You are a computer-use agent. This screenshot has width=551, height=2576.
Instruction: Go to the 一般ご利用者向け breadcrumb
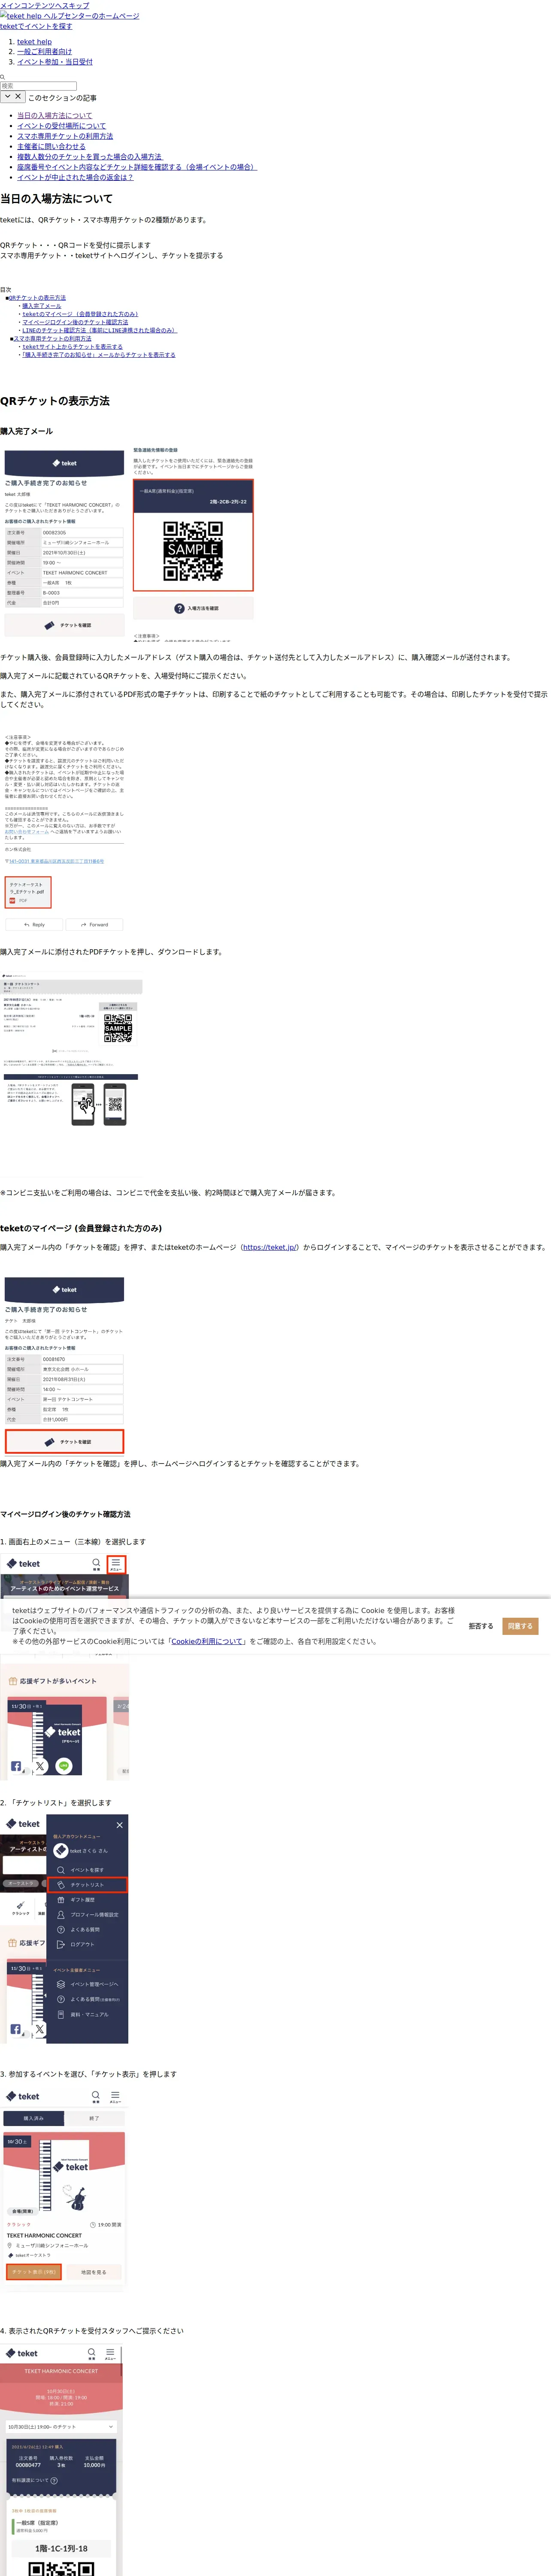click(x=44, y=52)
